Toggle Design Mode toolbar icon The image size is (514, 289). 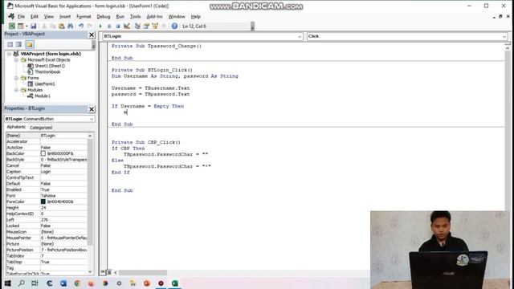pyautogui.click(x=127, y=26)
